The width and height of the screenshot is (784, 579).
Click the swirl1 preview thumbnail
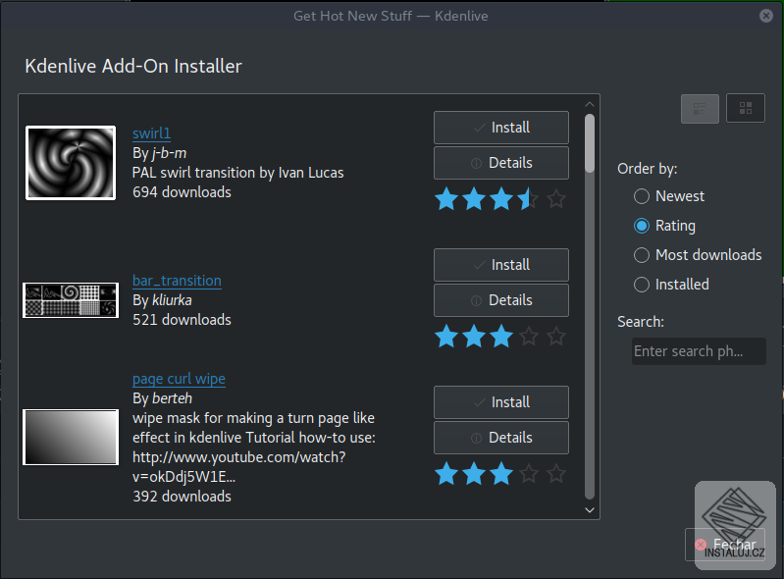pos(71,163)
